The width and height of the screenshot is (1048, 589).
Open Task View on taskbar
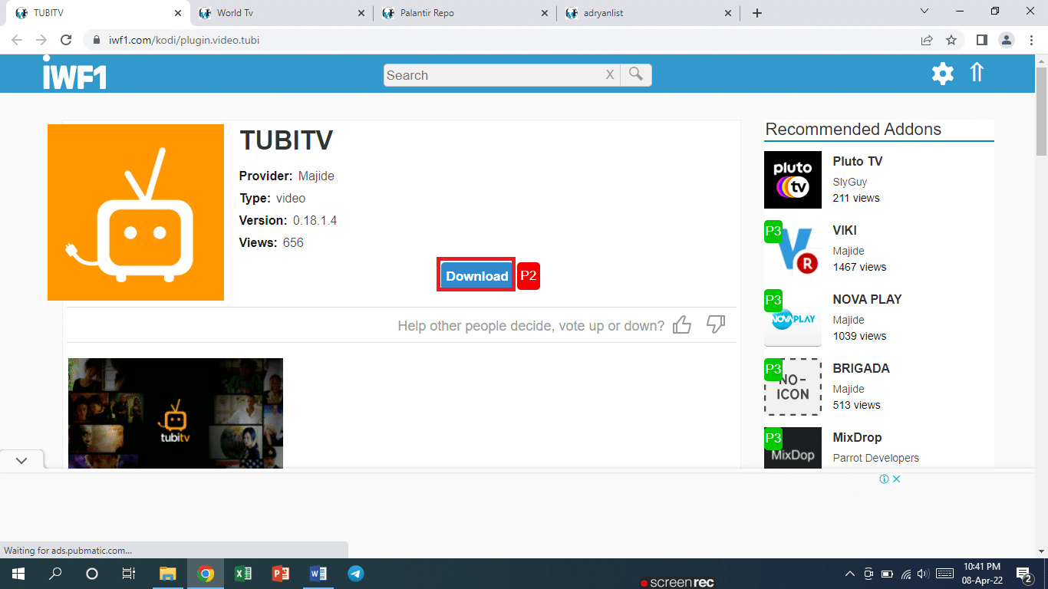tap(129, 574)
